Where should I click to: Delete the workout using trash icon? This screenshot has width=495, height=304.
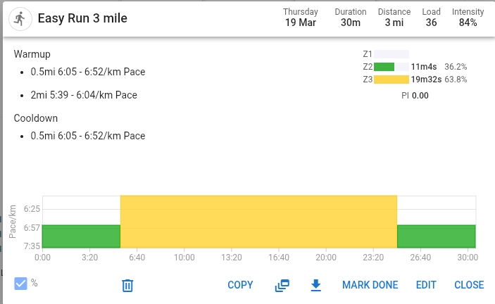pyautogui.click(x=127, y=285)
